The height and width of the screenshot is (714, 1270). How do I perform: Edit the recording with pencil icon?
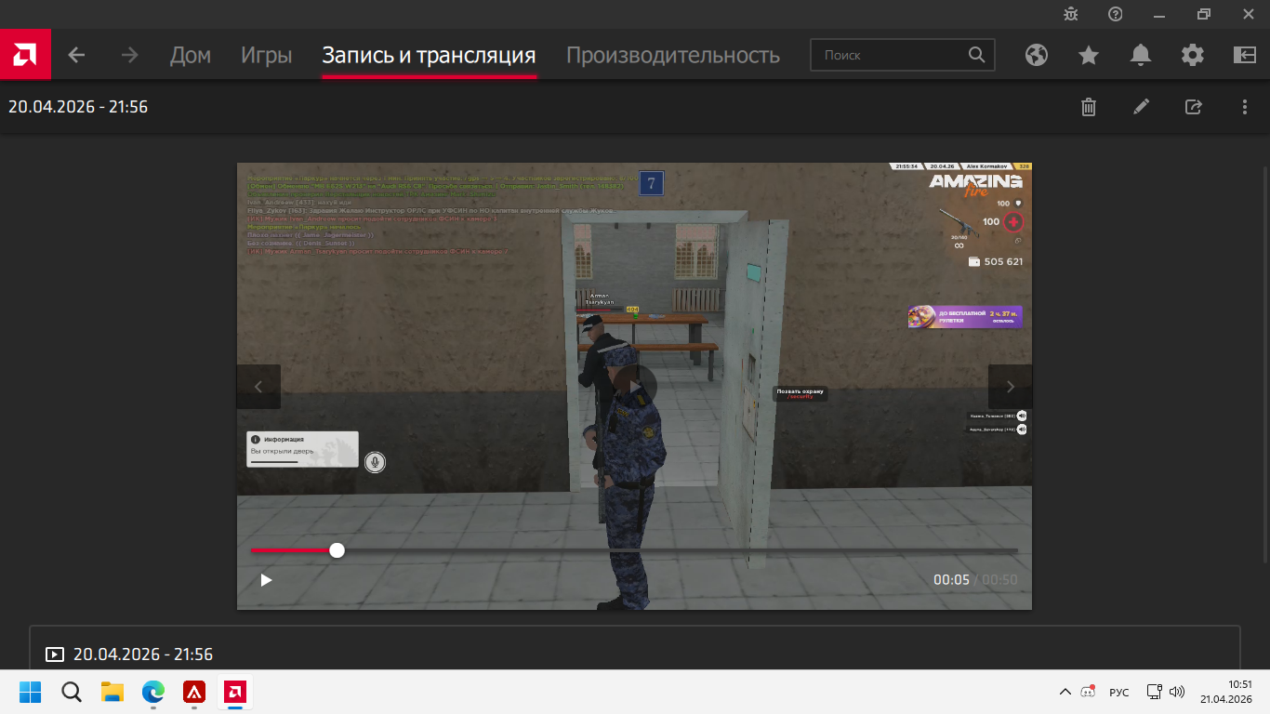pyautogui.click(x=1141, y=107)
